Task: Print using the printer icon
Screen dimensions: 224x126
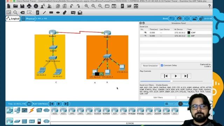Action: (29, 6)
